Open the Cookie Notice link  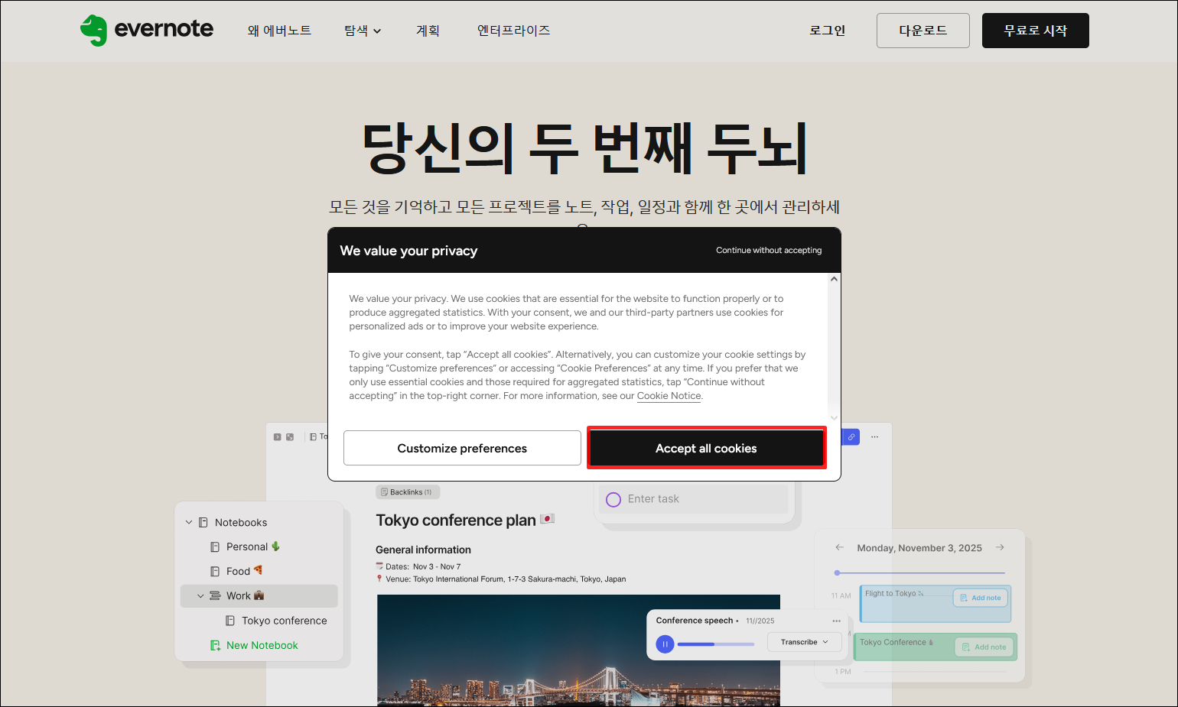(x=669, y=396)
